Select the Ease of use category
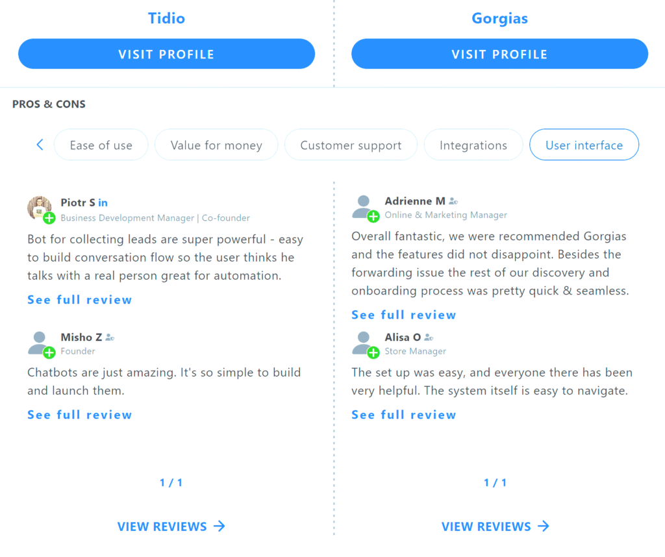This screenshot has width=665, height=557. 101,145
